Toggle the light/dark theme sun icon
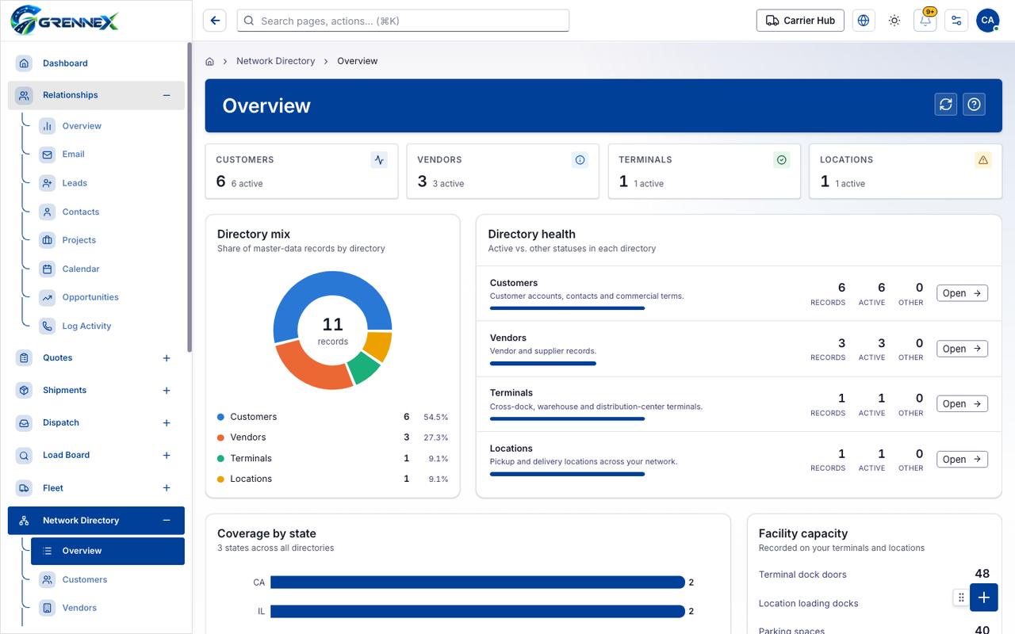Screen dimensions: 1015x634 [x=894, y=21]
